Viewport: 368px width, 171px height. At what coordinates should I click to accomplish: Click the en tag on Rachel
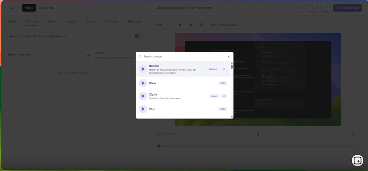click(x=224, y=69)
